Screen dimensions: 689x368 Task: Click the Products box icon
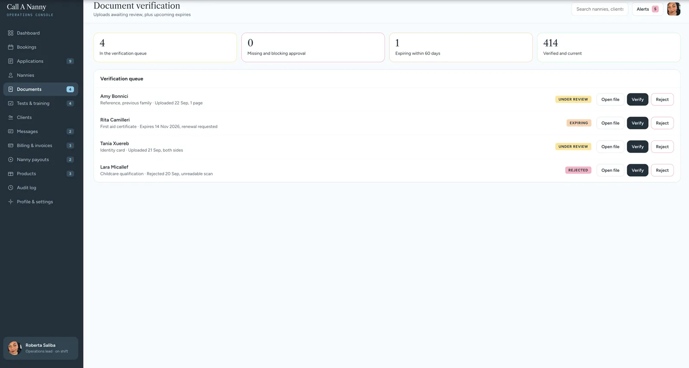[x=11, y=174]
